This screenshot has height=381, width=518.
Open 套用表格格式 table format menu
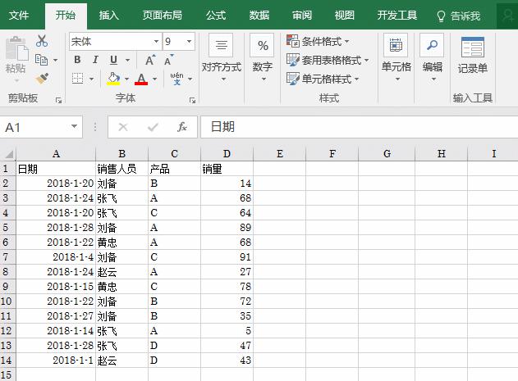pos(328,60)
